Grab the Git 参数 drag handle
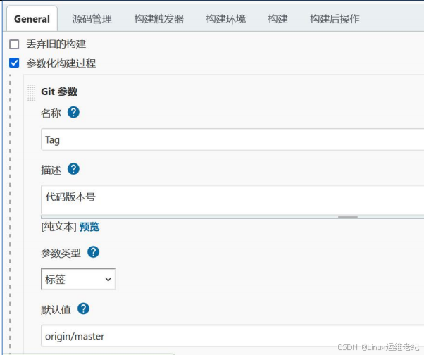This screenshot has width=424, height=355. [x=32, y=93]
